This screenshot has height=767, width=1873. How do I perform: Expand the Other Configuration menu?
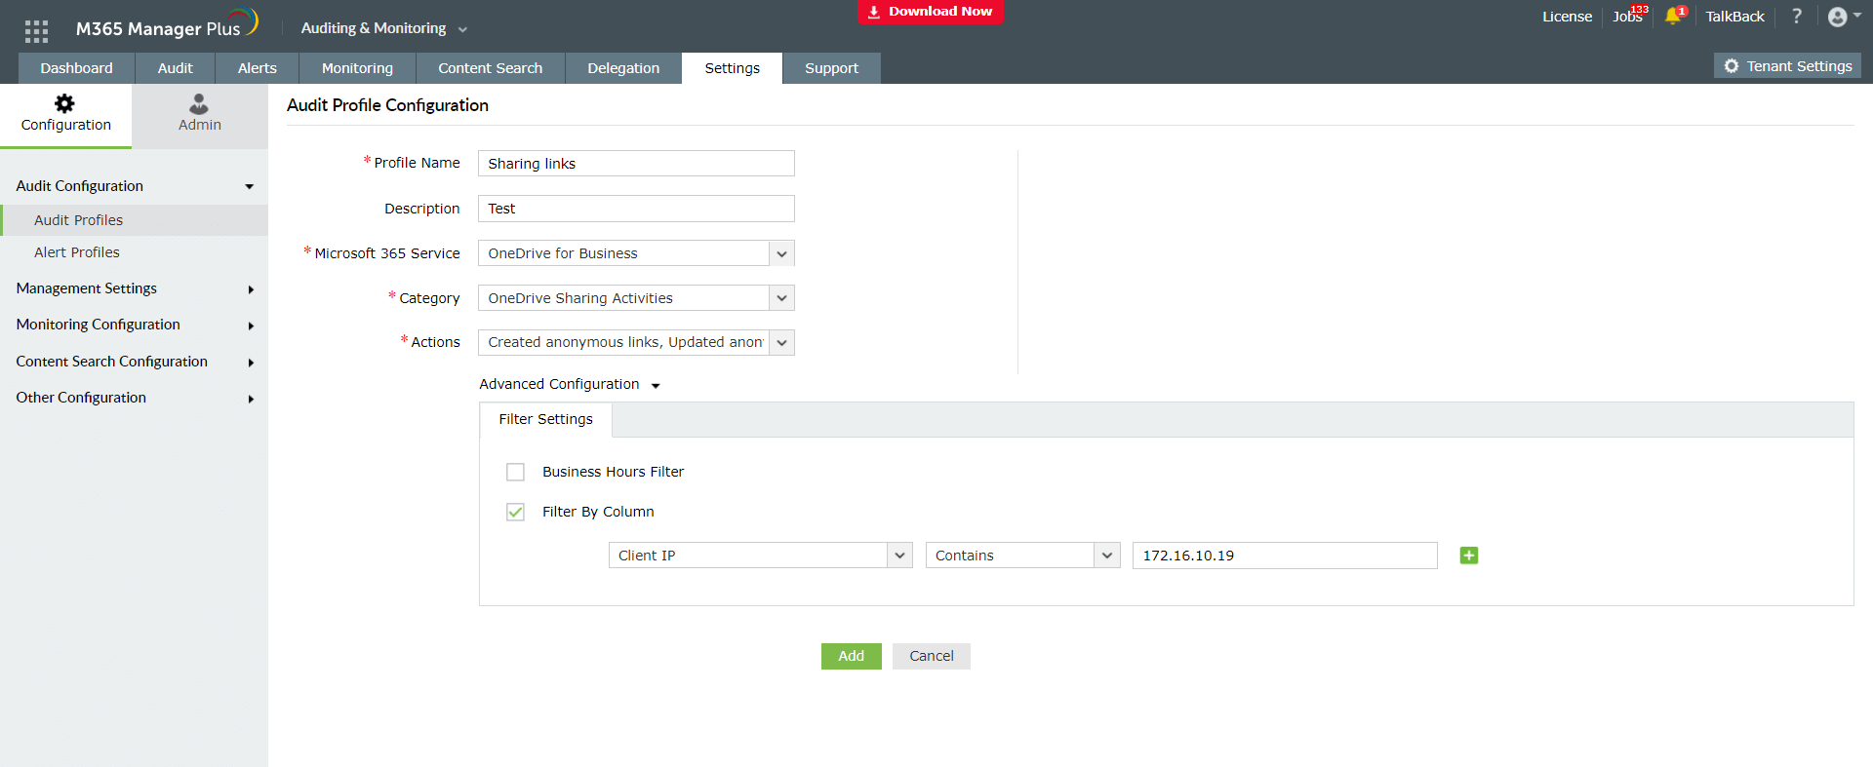[134, 398]
